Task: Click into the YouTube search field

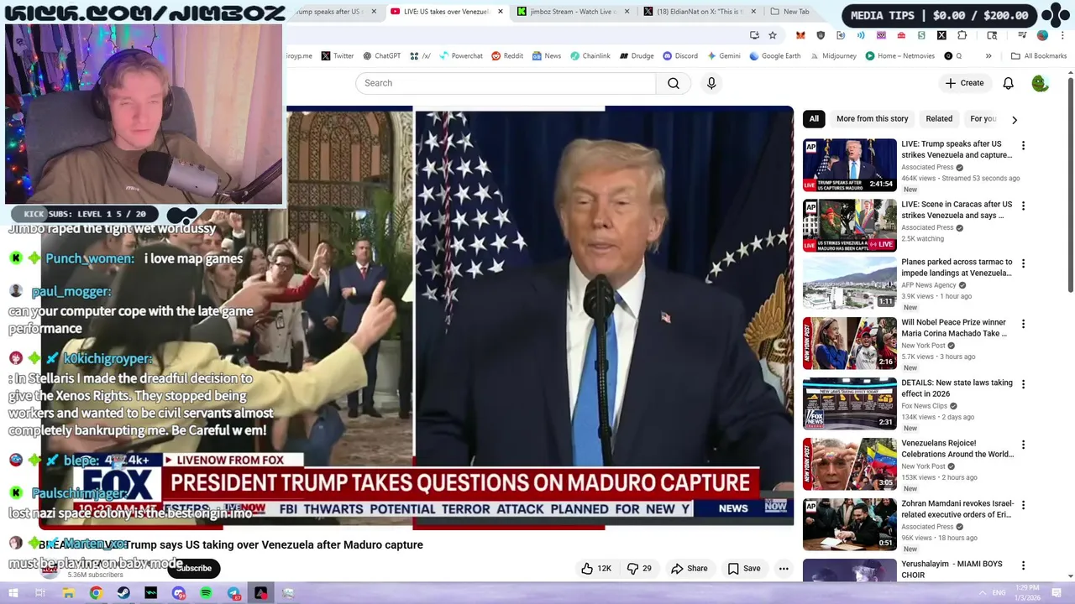Action: point(506,83)
